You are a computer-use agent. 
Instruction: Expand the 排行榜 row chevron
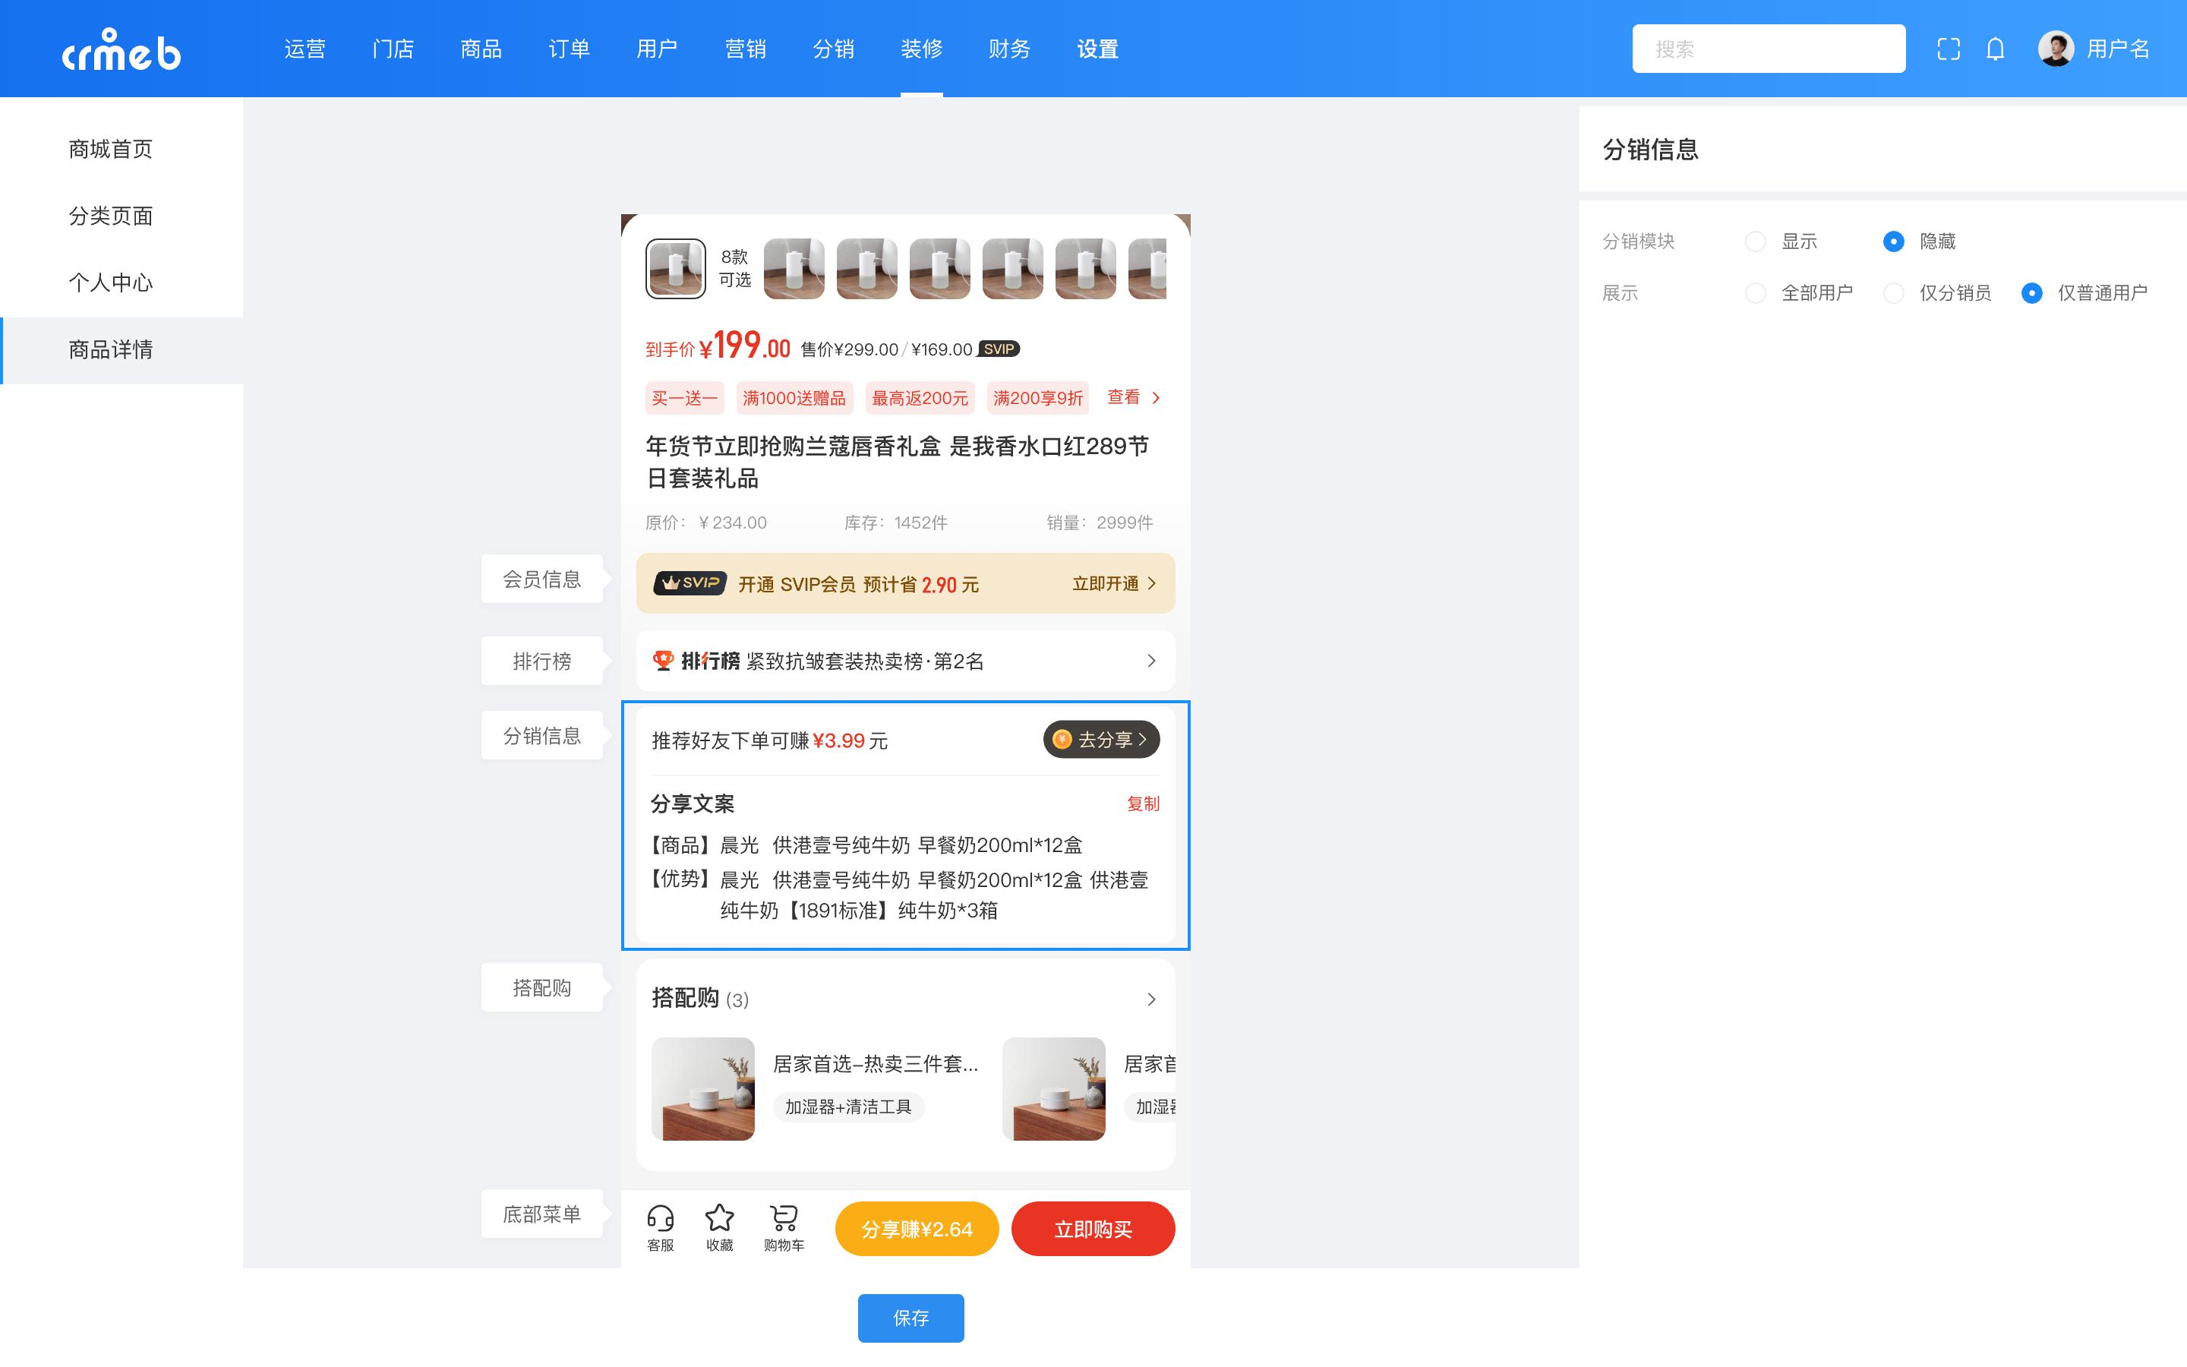pyautogui.click(x=1151, y=661)
